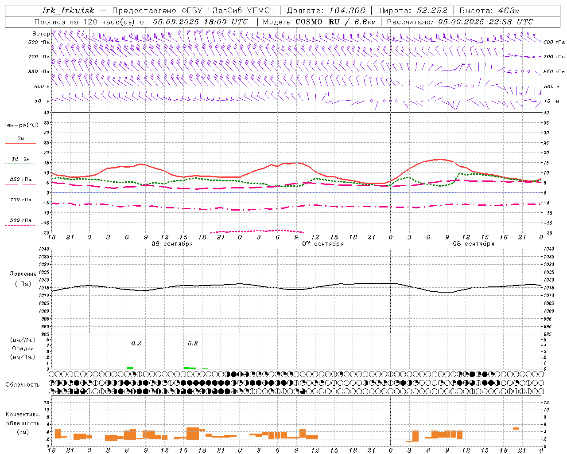Select the Прогноз на 120 часа(ов) header text
Screen dimensions: 567x454
85,22
